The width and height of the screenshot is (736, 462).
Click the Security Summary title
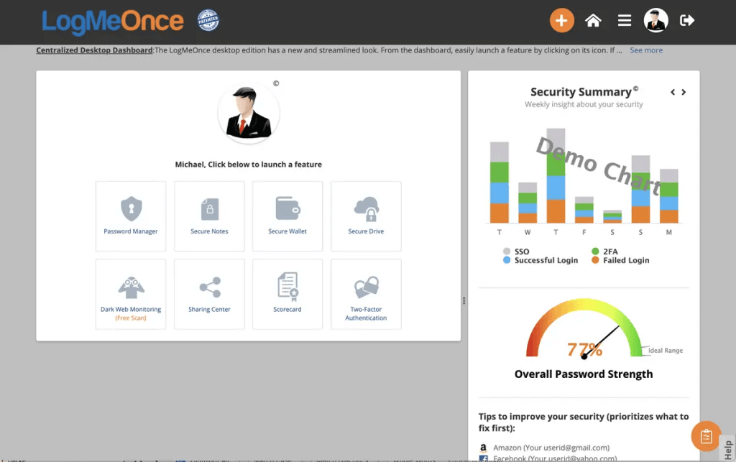click(x=581, y=92)
